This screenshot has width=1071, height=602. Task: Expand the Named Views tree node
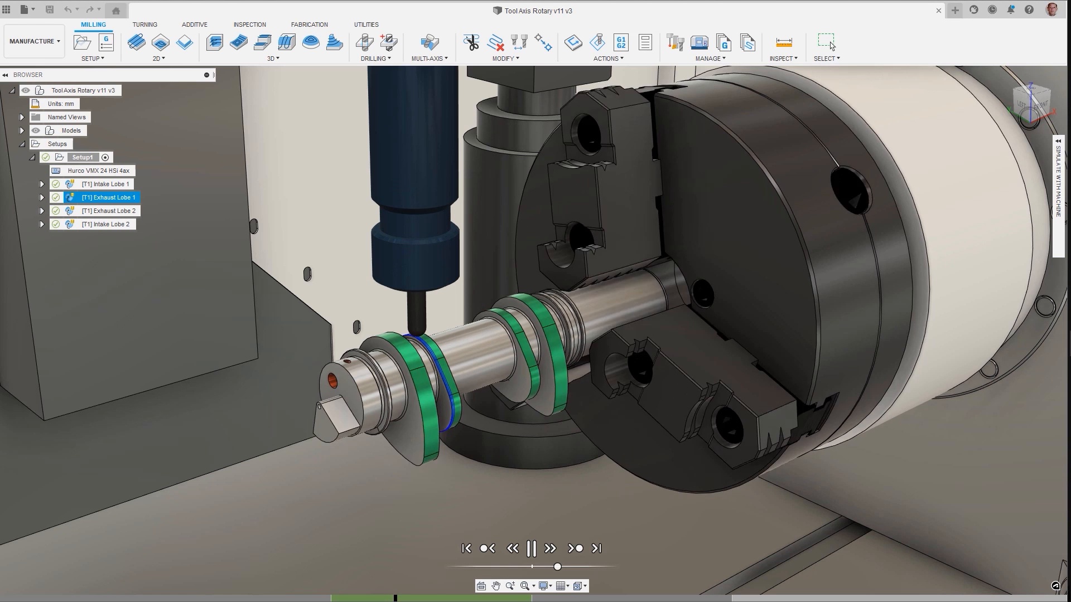click(x=22, y=117)
